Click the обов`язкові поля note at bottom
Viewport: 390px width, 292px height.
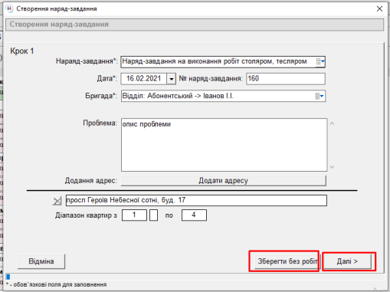[x=57, y=284]
